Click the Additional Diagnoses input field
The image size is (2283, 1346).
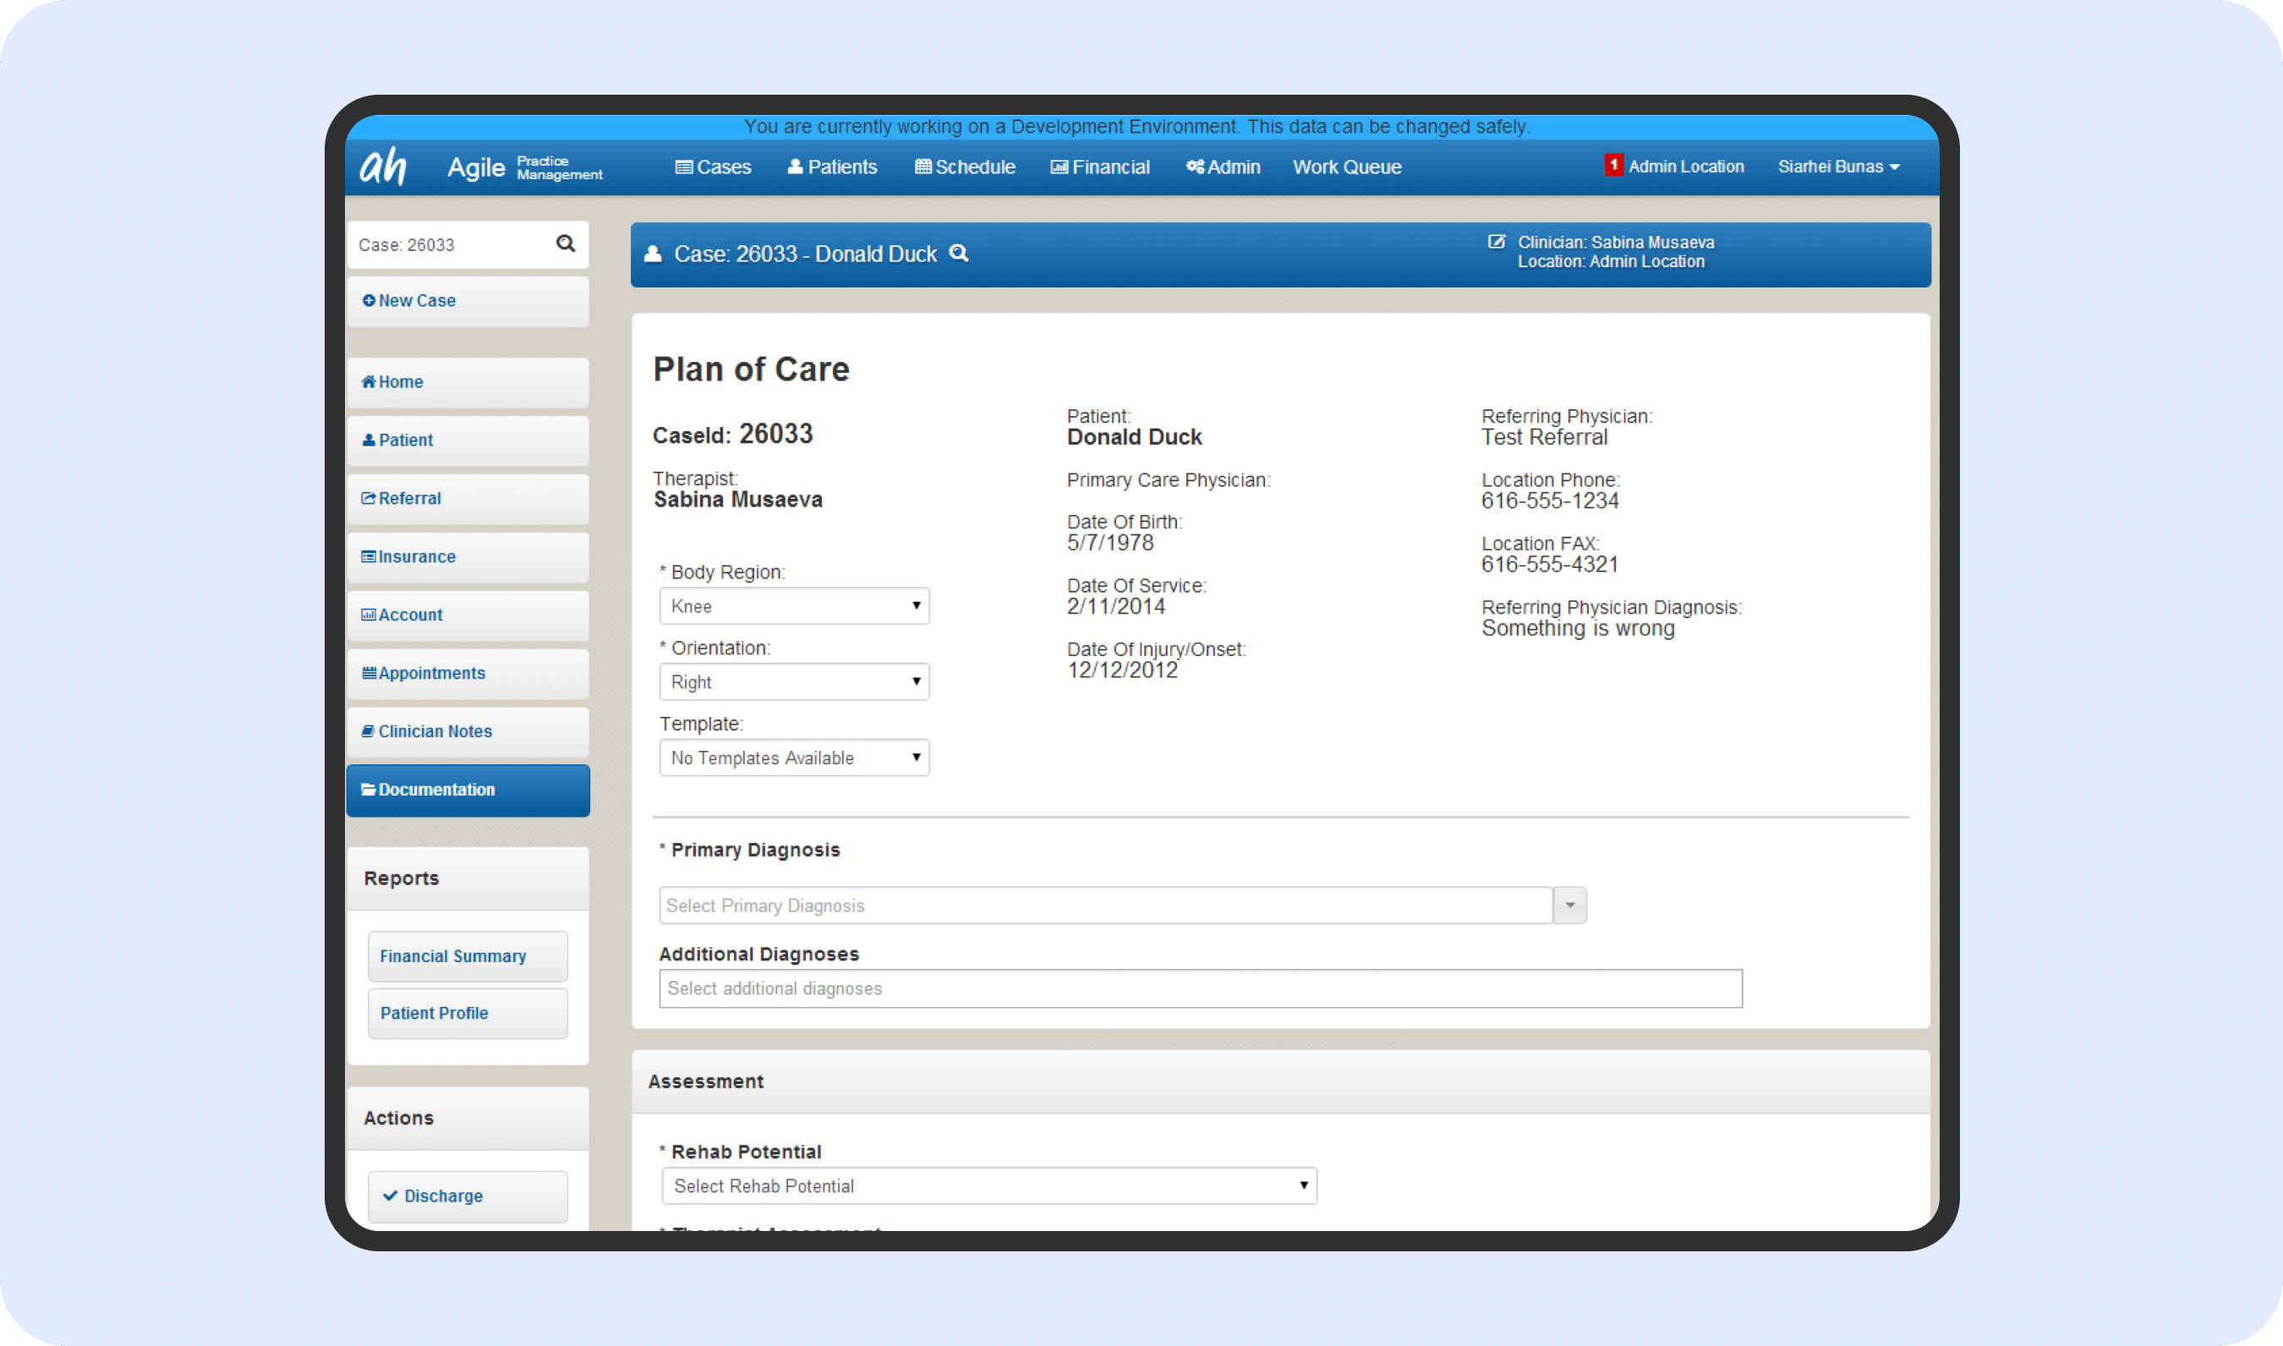(1200, 988)
